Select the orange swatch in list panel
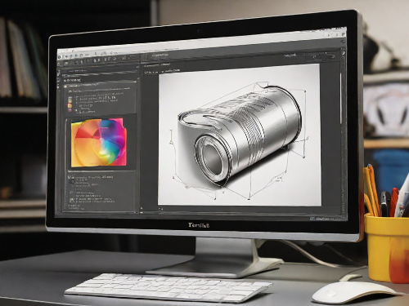 coord(70,105)
